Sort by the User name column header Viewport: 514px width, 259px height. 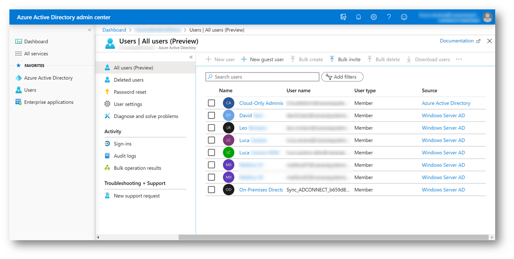(298, 91)
